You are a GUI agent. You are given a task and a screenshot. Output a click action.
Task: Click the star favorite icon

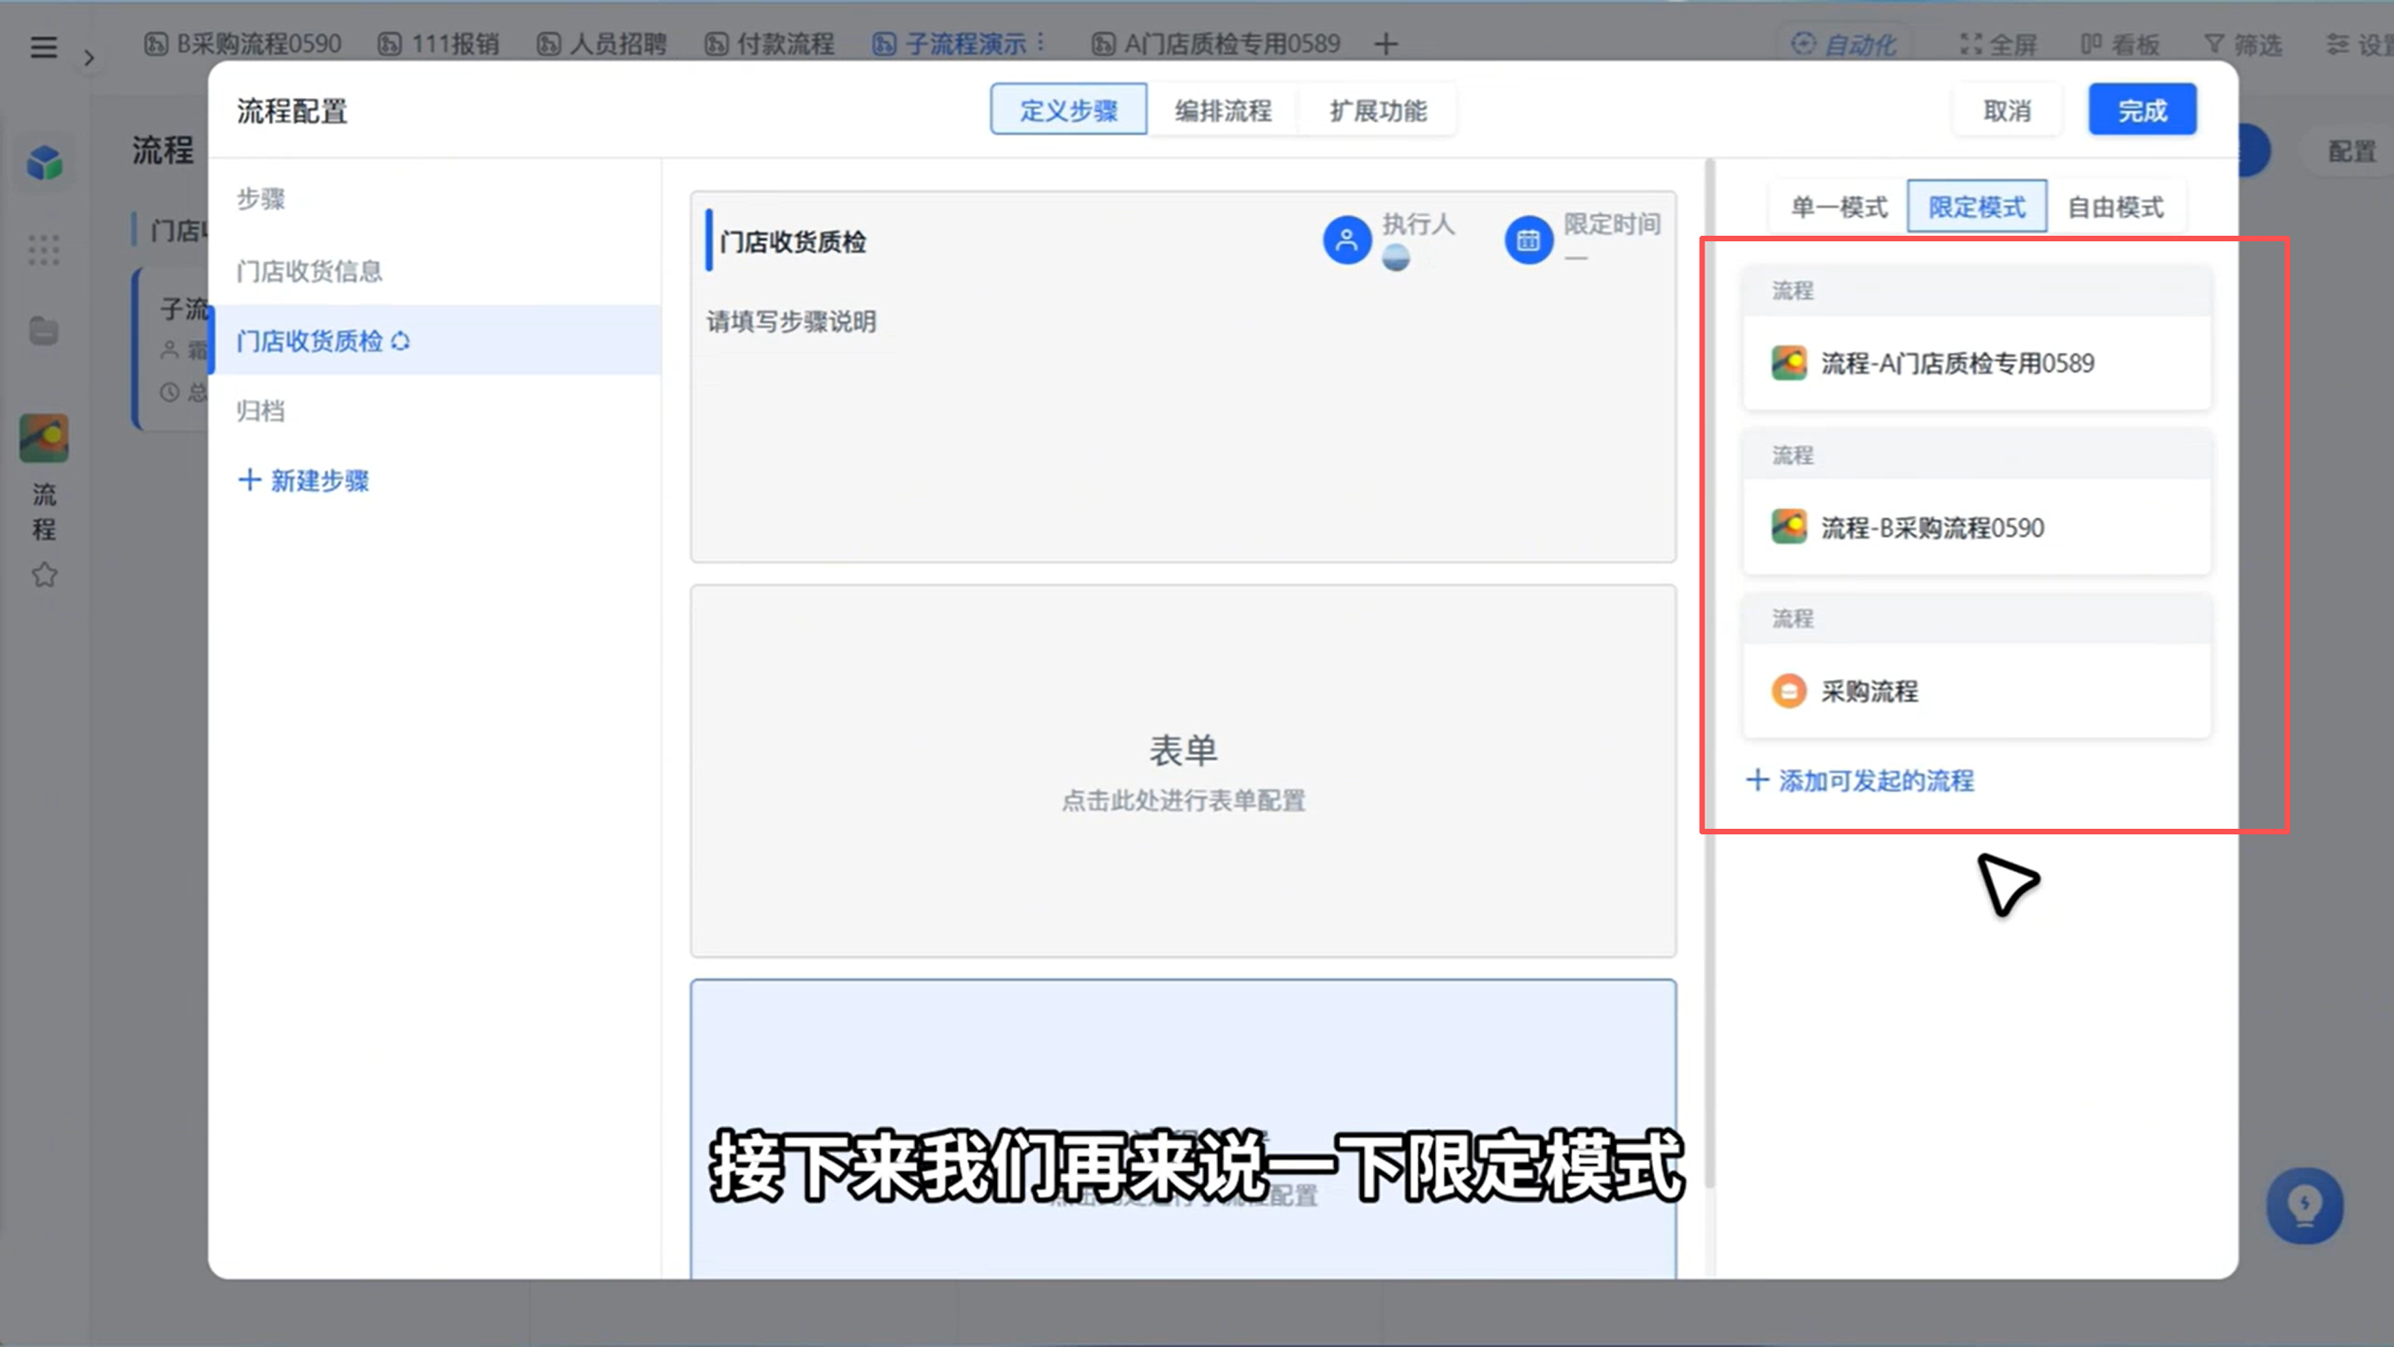coord(44,574)
